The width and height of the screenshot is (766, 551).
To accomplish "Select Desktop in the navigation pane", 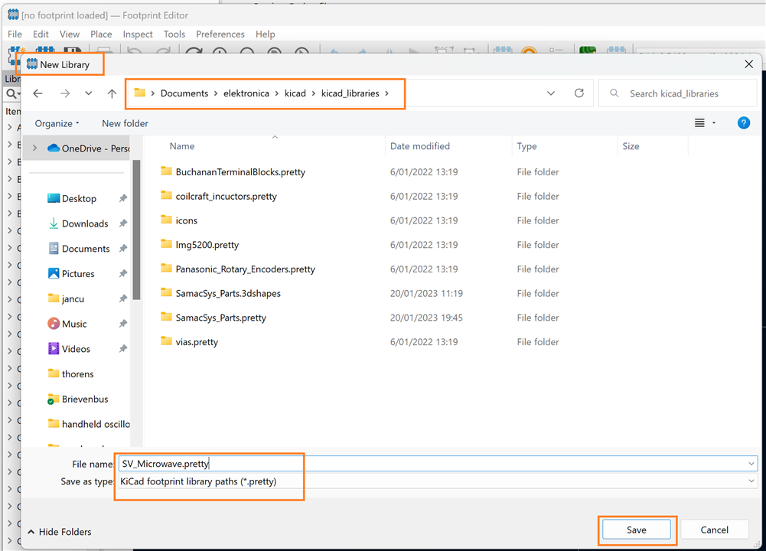I will [72, 198].
